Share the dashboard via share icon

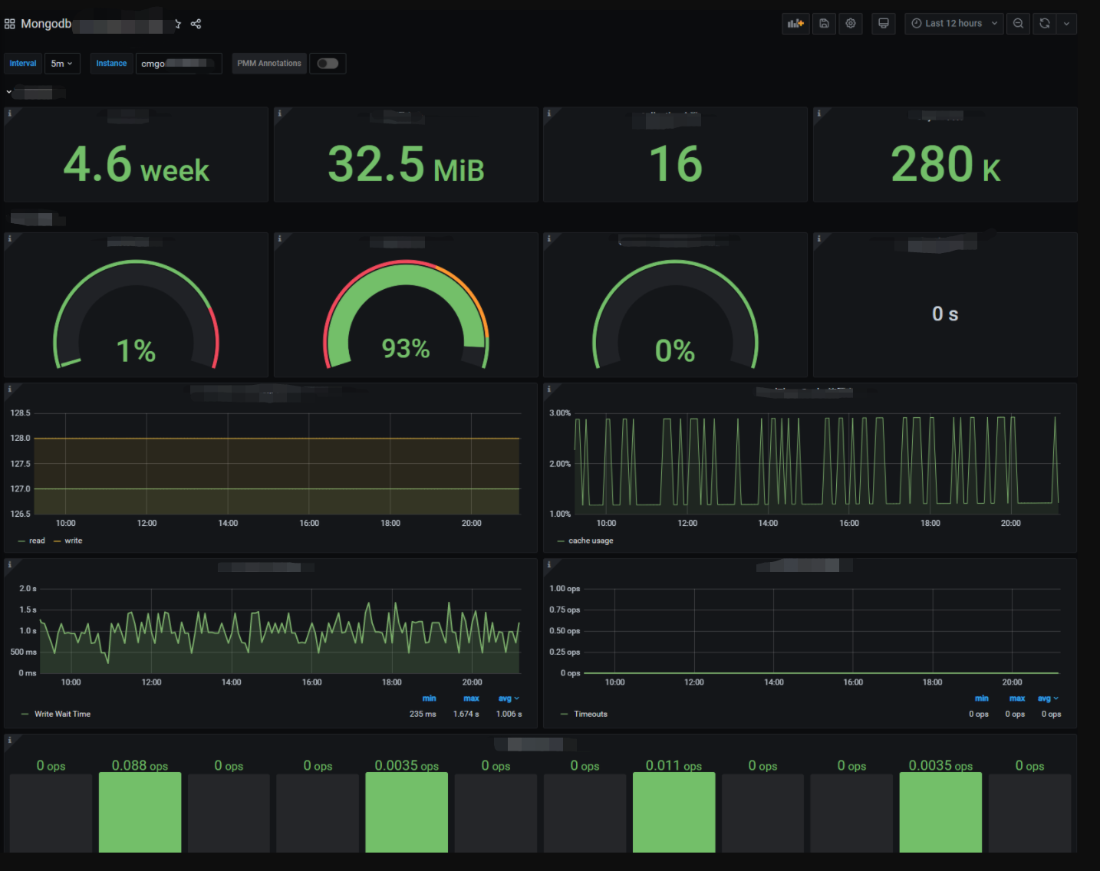pos(196,24)
